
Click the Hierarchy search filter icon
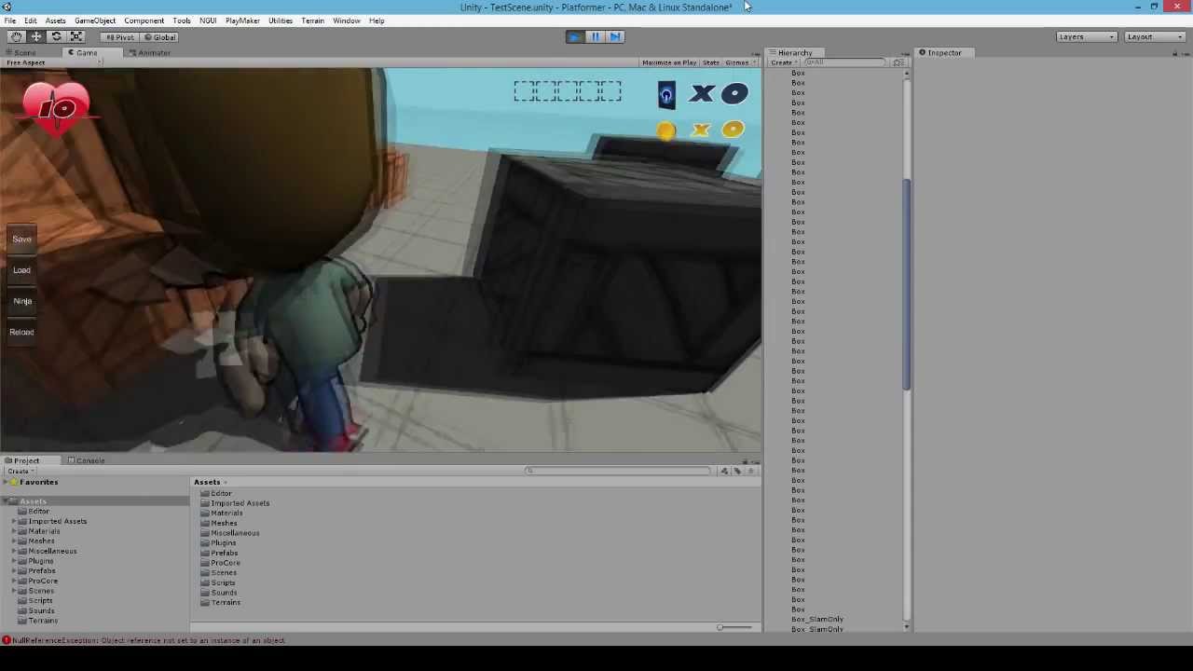click(898, 62)
